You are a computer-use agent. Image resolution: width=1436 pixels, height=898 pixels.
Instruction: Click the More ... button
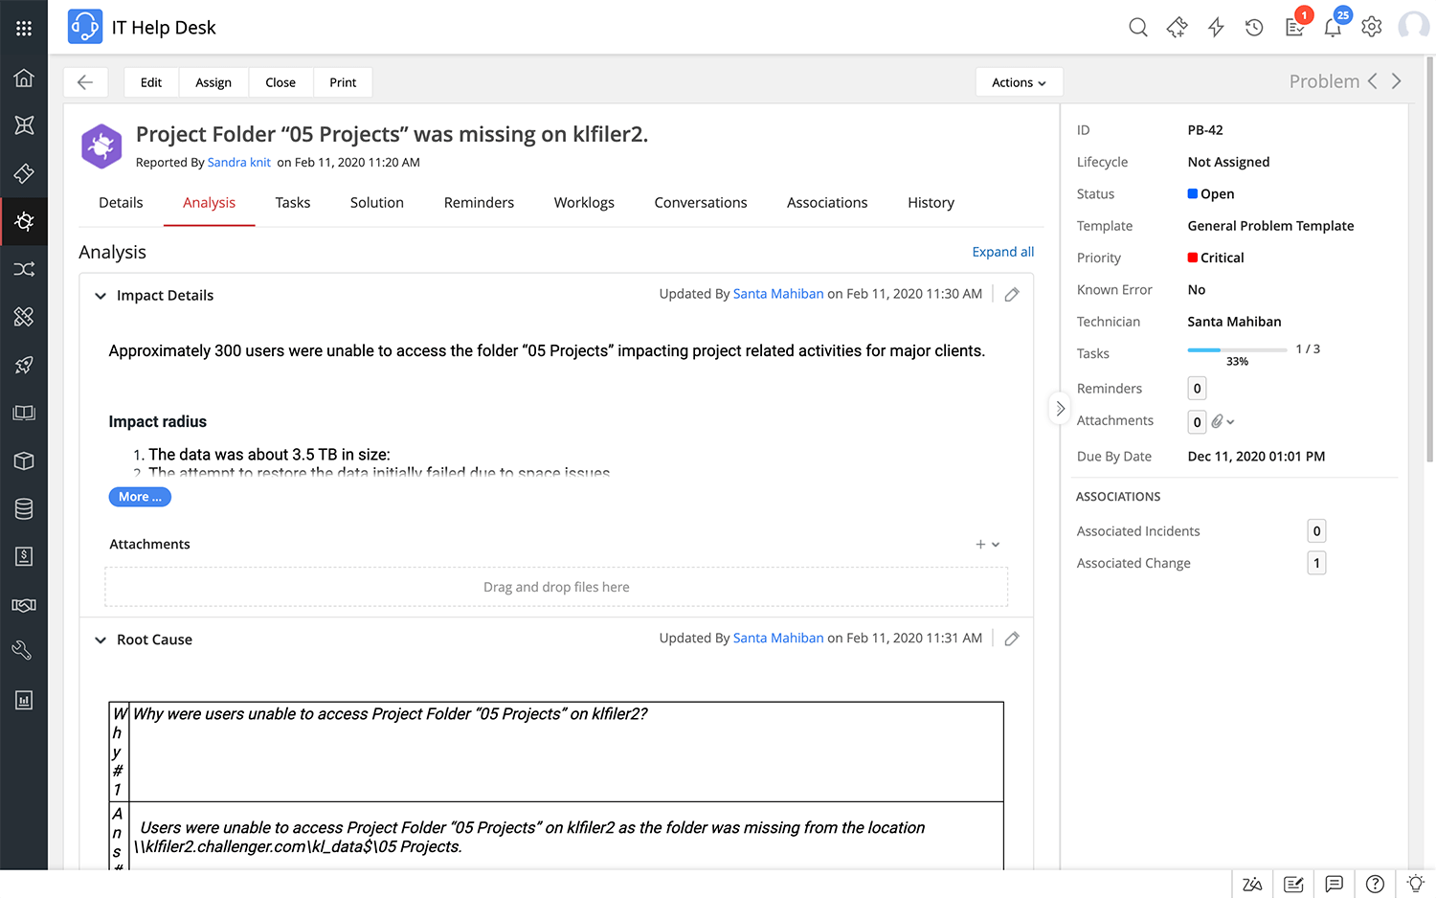pyautogui.click(x=140, y=497)
